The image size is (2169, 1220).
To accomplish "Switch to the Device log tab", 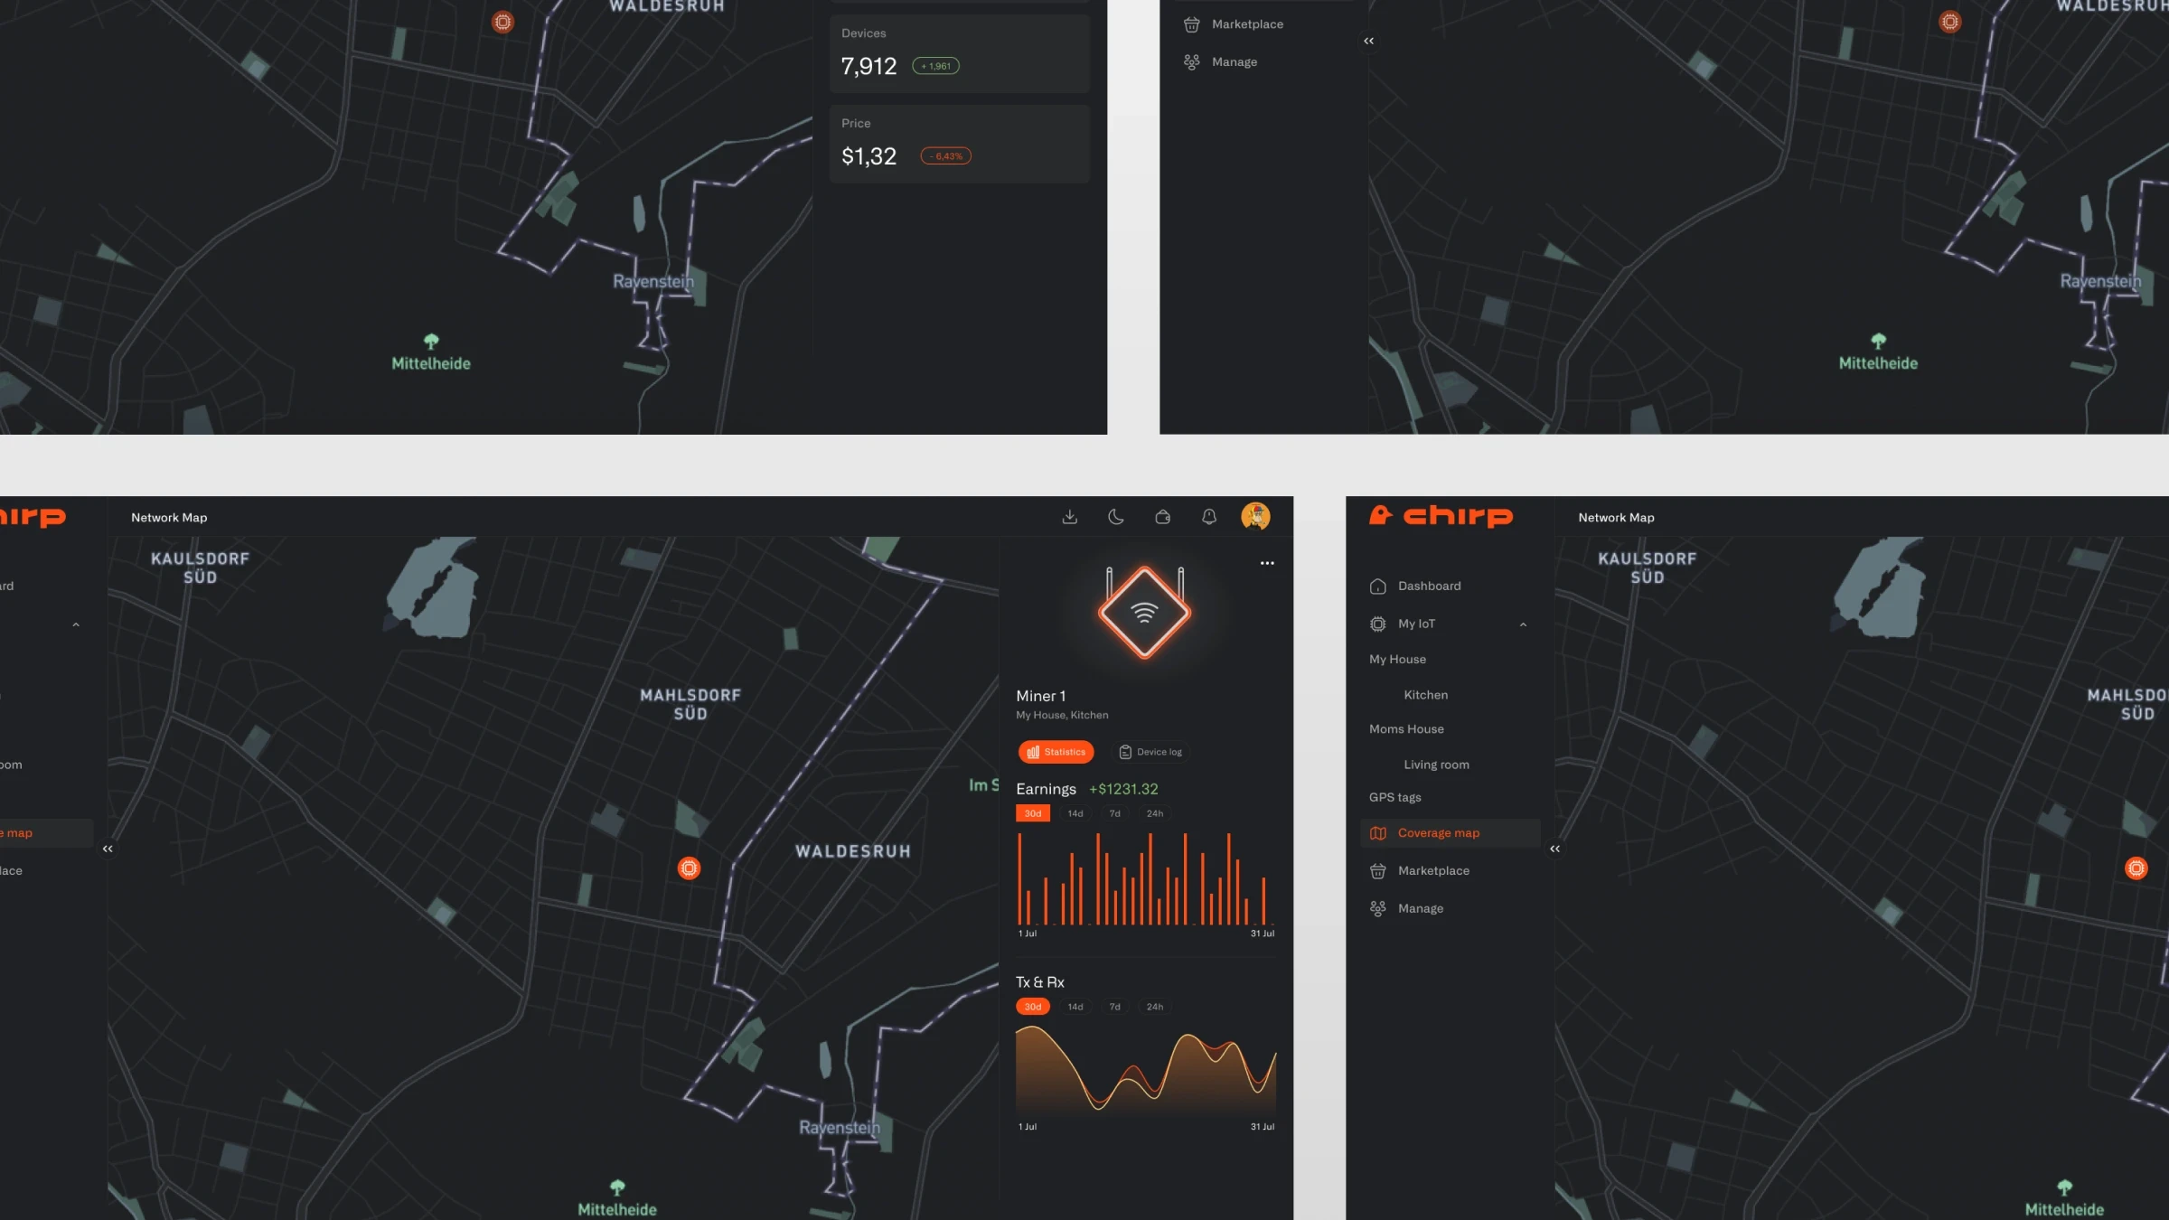I will pyautogui.click(x=1150, y=752).
